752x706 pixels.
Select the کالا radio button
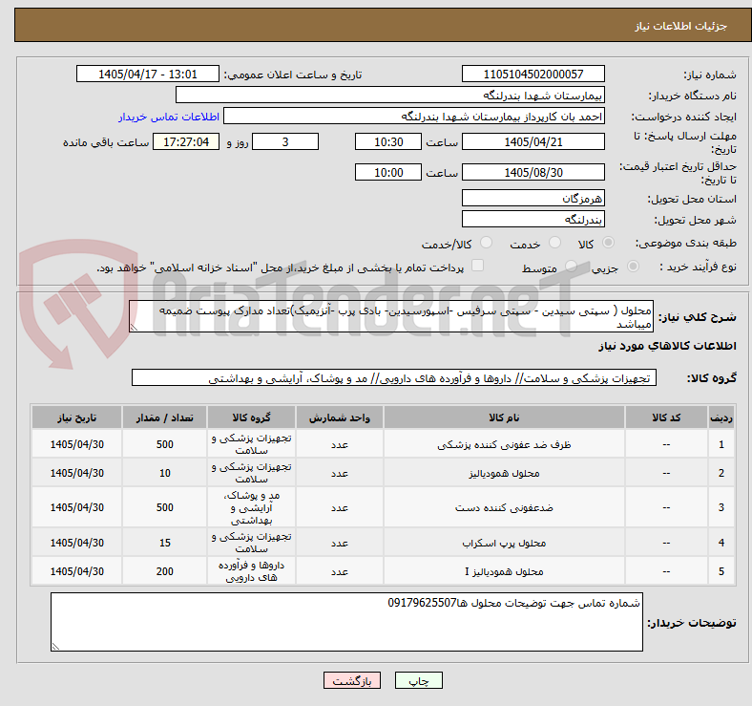[608, 243]
